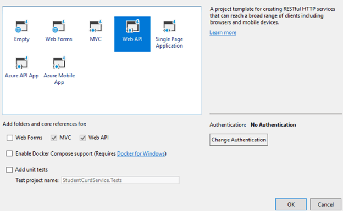The width and height of the screenshot is (343, 211).
Task: Choose the Web Forms template icon
Action: [59, 26]
